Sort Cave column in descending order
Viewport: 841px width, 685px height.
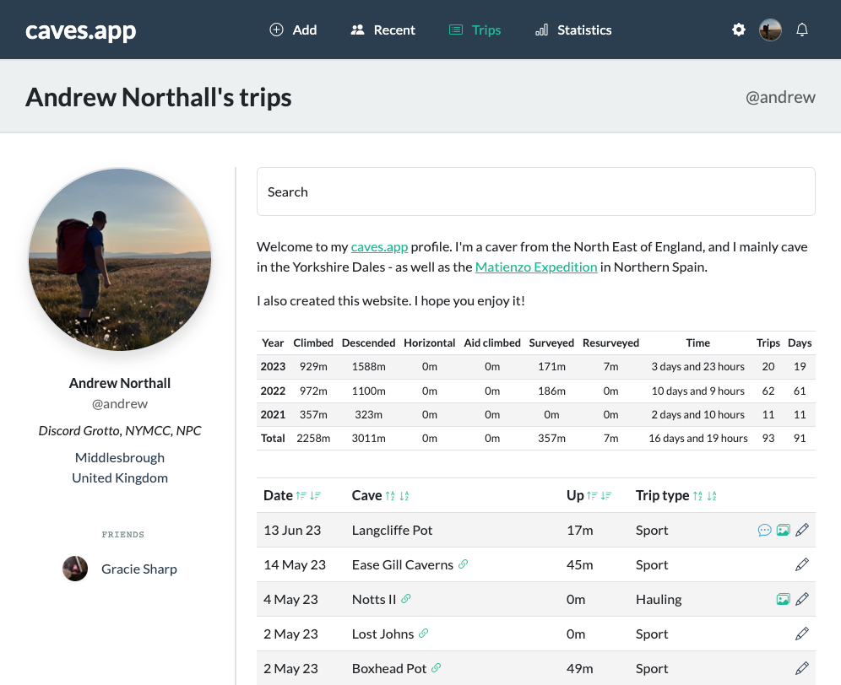(404, 496)
